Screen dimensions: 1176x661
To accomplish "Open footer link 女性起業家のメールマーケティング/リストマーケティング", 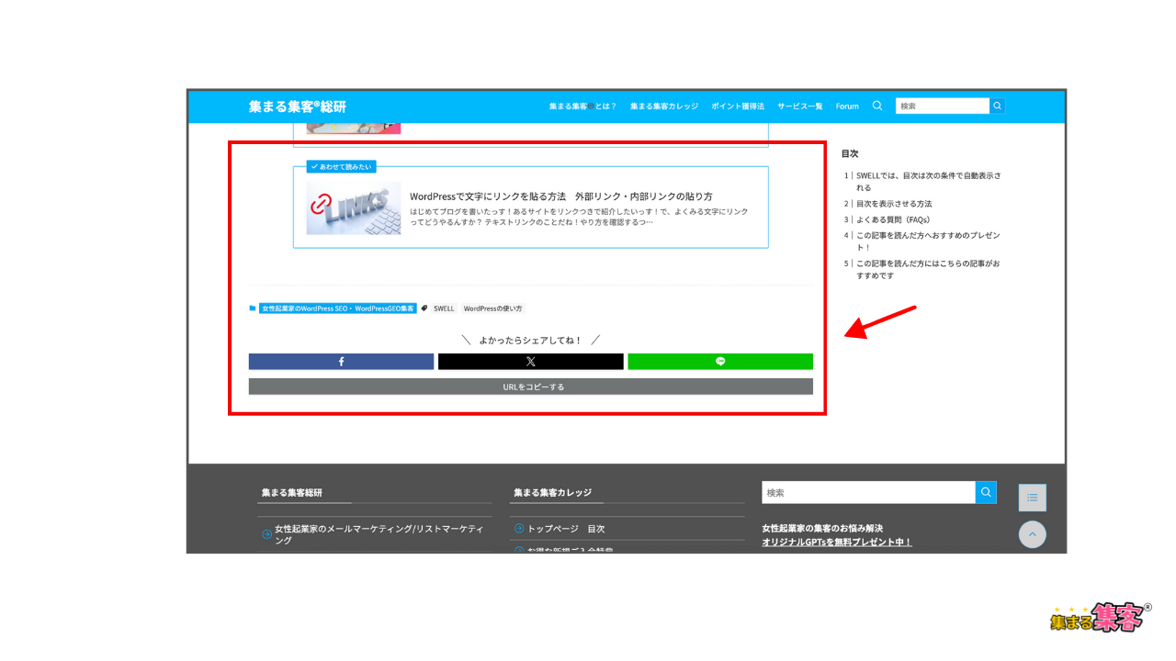I will click(x=379, y=534).
